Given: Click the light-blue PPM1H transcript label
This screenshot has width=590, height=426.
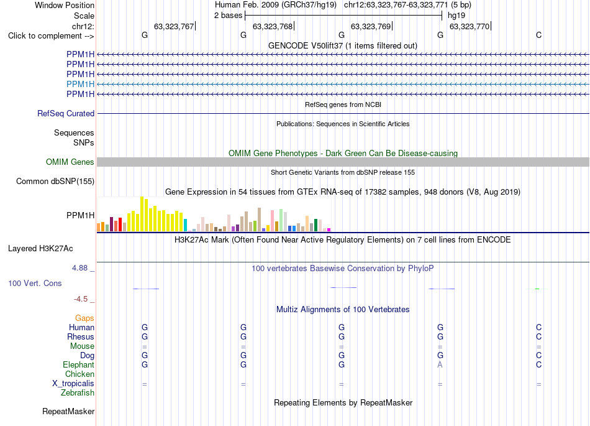Looking at the screenshot, I should point(80,84).
